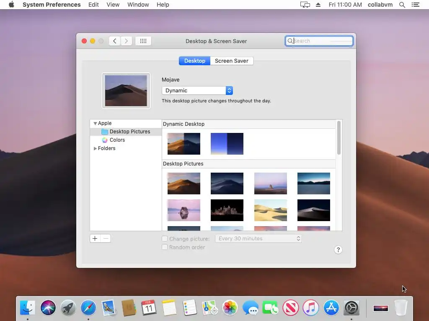Expand the Folders disclosure triangle

pyautogui.click(x=95, y=148)
